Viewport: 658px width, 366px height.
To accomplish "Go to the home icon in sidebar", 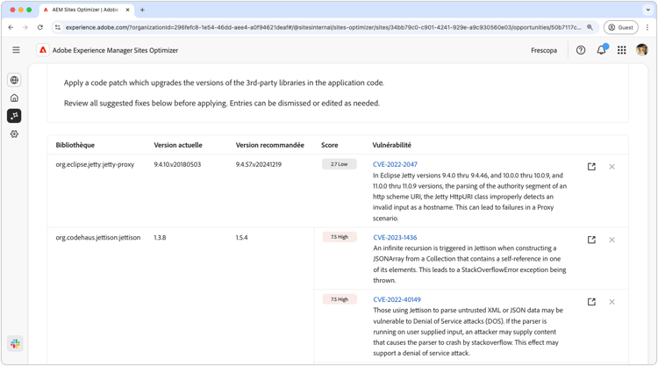I will point(14,97).
